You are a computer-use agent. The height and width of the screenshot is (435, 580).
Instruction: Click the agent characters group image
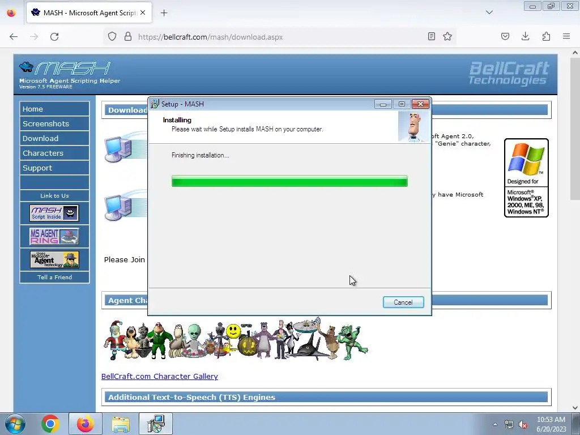(236, 339)
